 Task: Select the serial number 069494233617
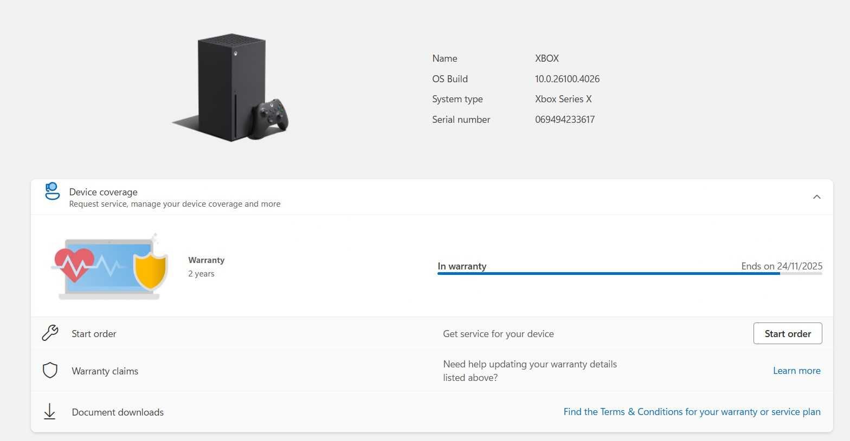coord(564,120)
